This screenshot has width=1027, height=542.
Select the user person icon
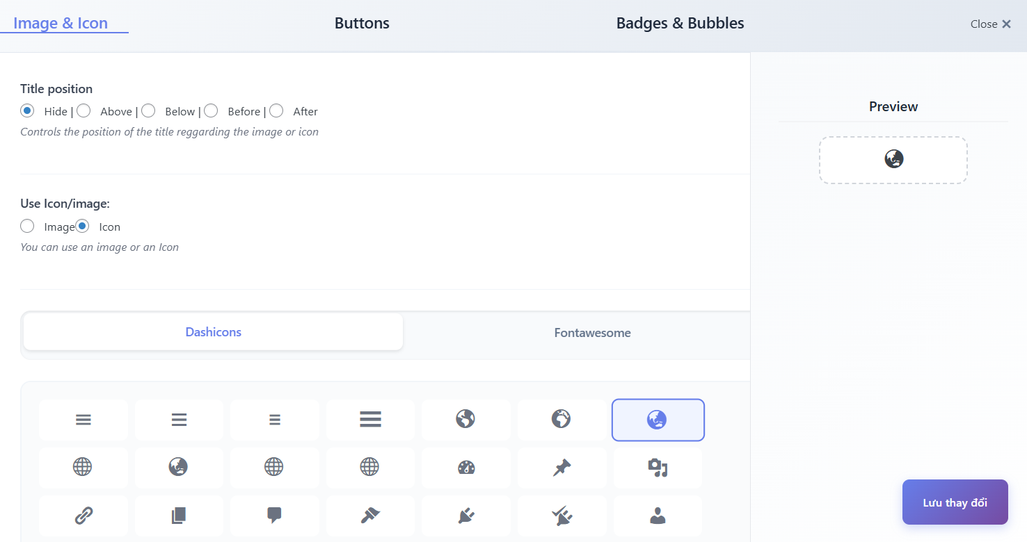pyautogui.click(x=658, y=516)
